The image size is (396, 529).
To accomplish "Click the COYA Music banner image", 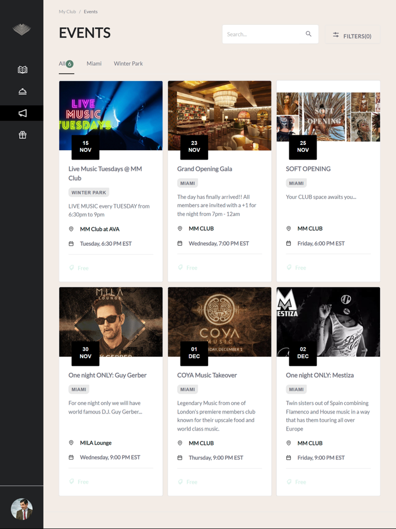I will tap(219, 322).
